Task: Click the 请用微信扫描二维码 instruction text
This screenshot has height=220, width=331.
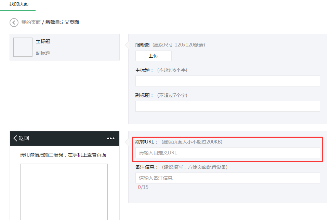Action: point(63,155)
